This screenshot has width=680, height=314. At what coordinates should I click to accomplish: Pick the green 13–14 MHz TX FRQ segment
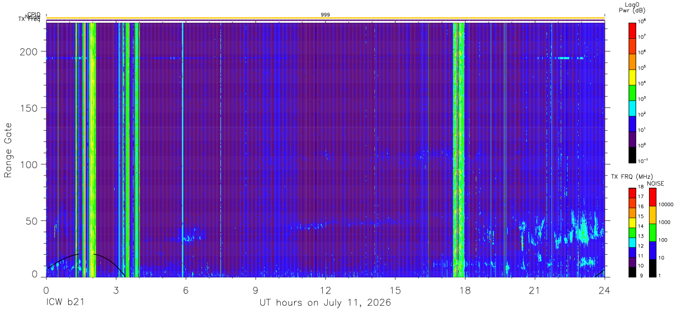point(632,232)
